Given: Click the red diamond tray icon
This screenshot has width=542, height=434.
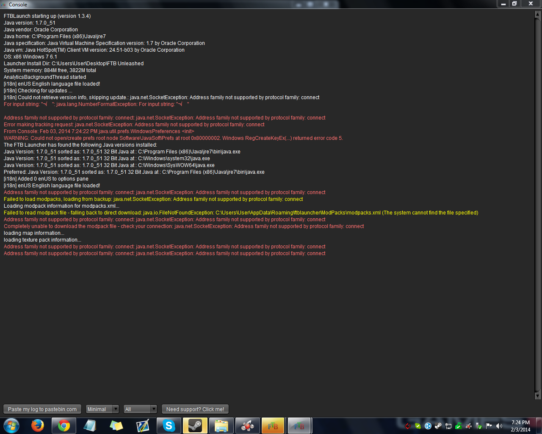Looking at the screenshot, I should [408, 426].
